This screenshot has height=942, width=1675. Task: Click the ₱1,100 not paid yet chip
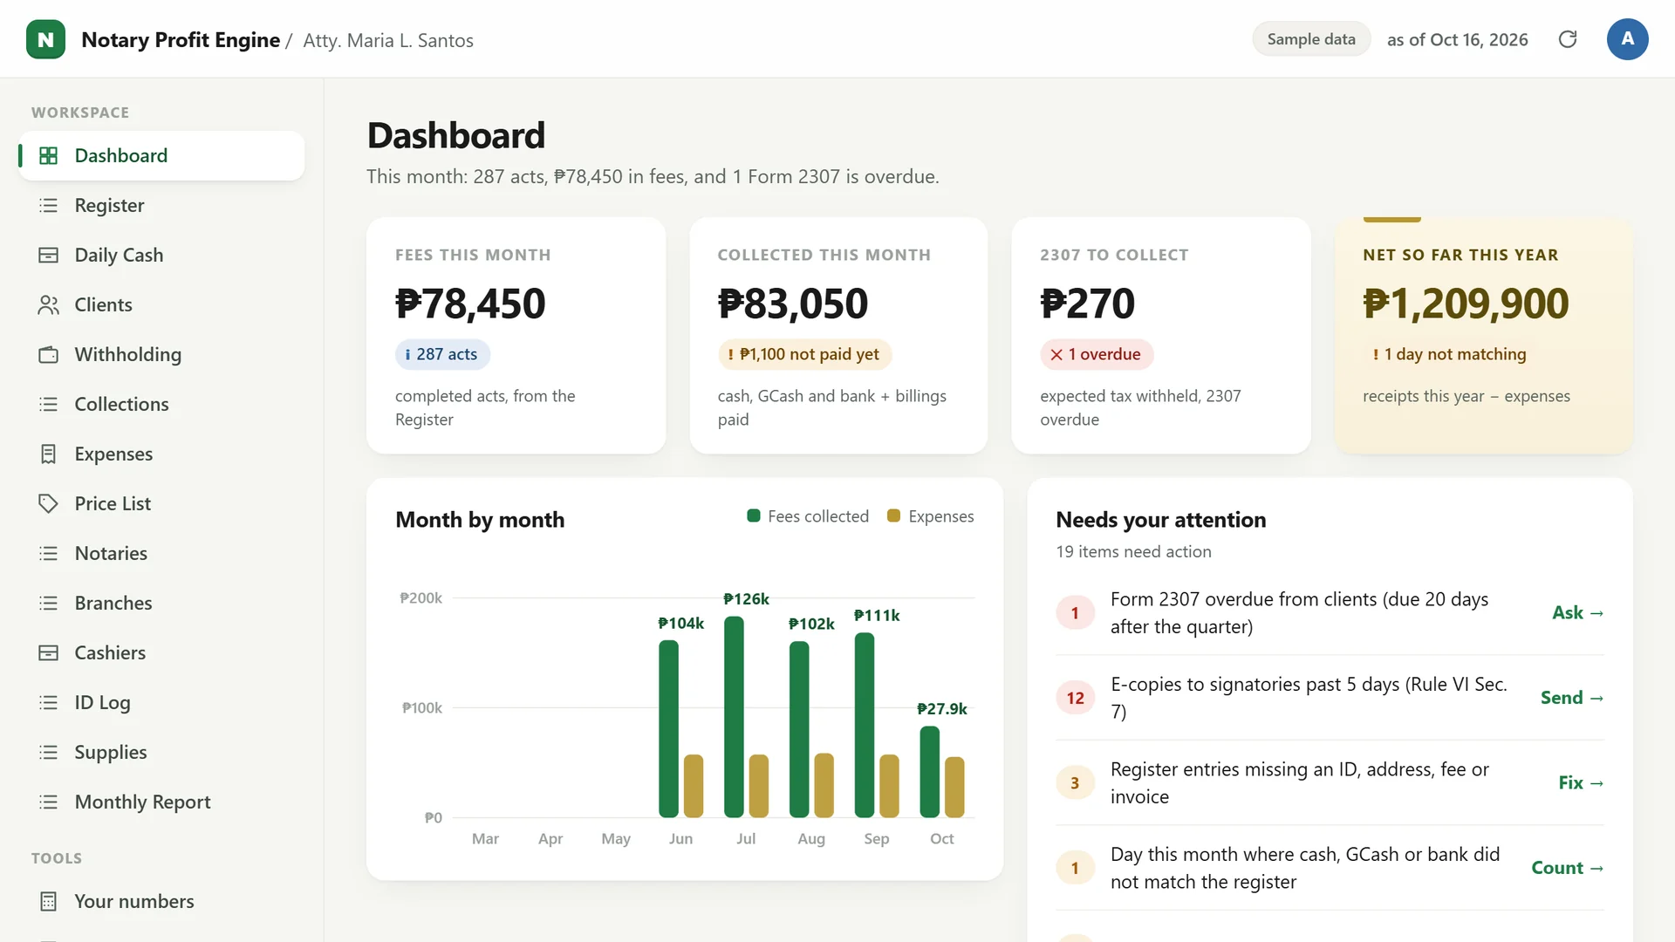coord(804,354)
